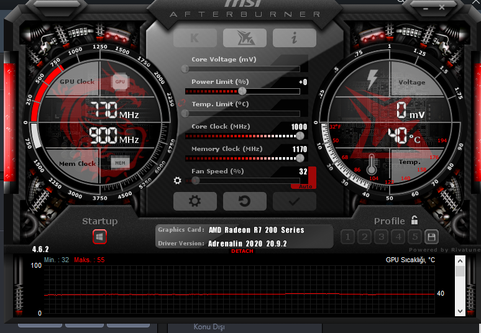The height and width of the screenshot is (333, 481).
Task: Toggle the Profile lock icon
Action: (x=415, y=220)
